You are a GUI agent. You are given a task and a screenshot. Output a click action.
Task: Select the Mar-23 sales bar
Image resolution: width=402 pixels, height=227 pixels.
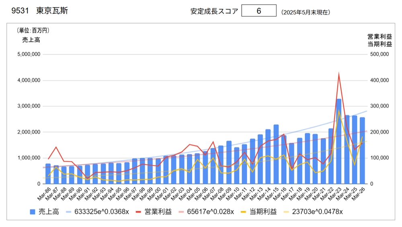[339, 141]
